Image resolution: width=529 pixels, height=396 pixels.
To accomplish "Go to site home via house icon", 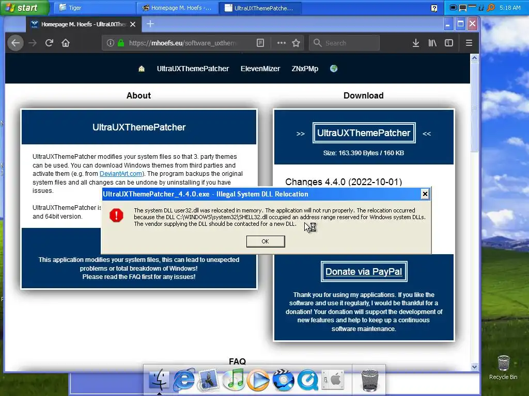I will (x=142, y=69).
